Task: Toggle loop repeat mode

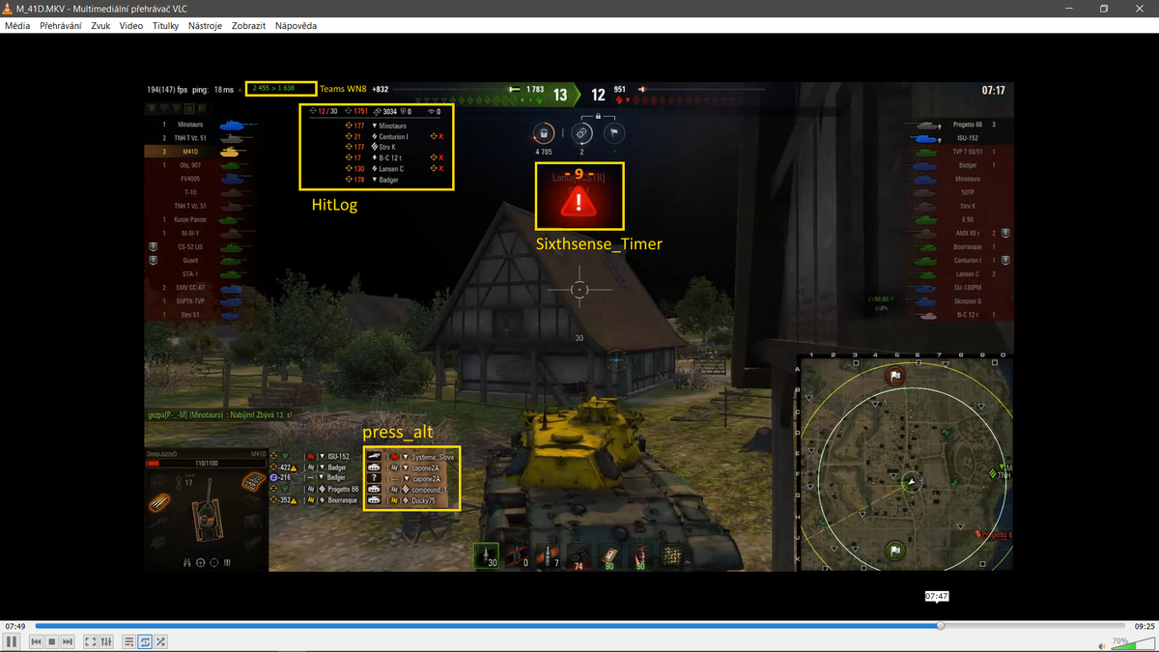Action: tap(145, 641)
